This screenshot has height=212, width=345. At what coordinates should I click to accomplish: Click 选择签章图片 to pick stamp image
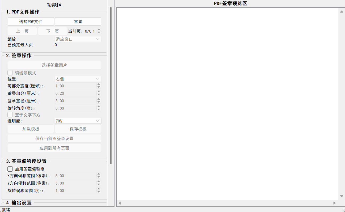[54, 65]
